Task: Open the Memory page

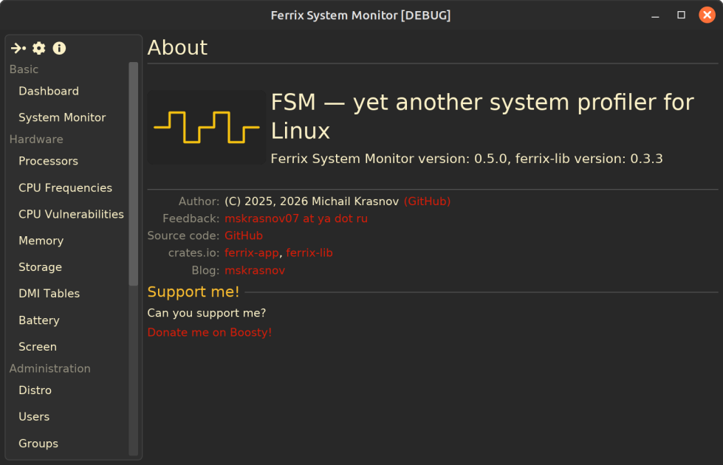Action: click(41, 241)
